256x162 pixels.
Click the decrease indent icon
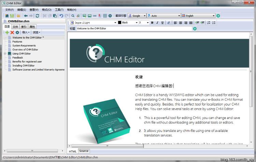[197, 23]
